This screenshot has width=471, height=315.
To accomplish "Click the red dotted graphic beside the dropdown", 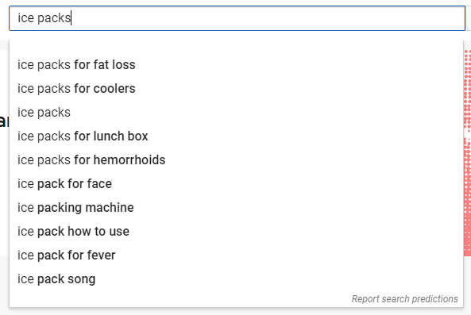I will (467, 153).
